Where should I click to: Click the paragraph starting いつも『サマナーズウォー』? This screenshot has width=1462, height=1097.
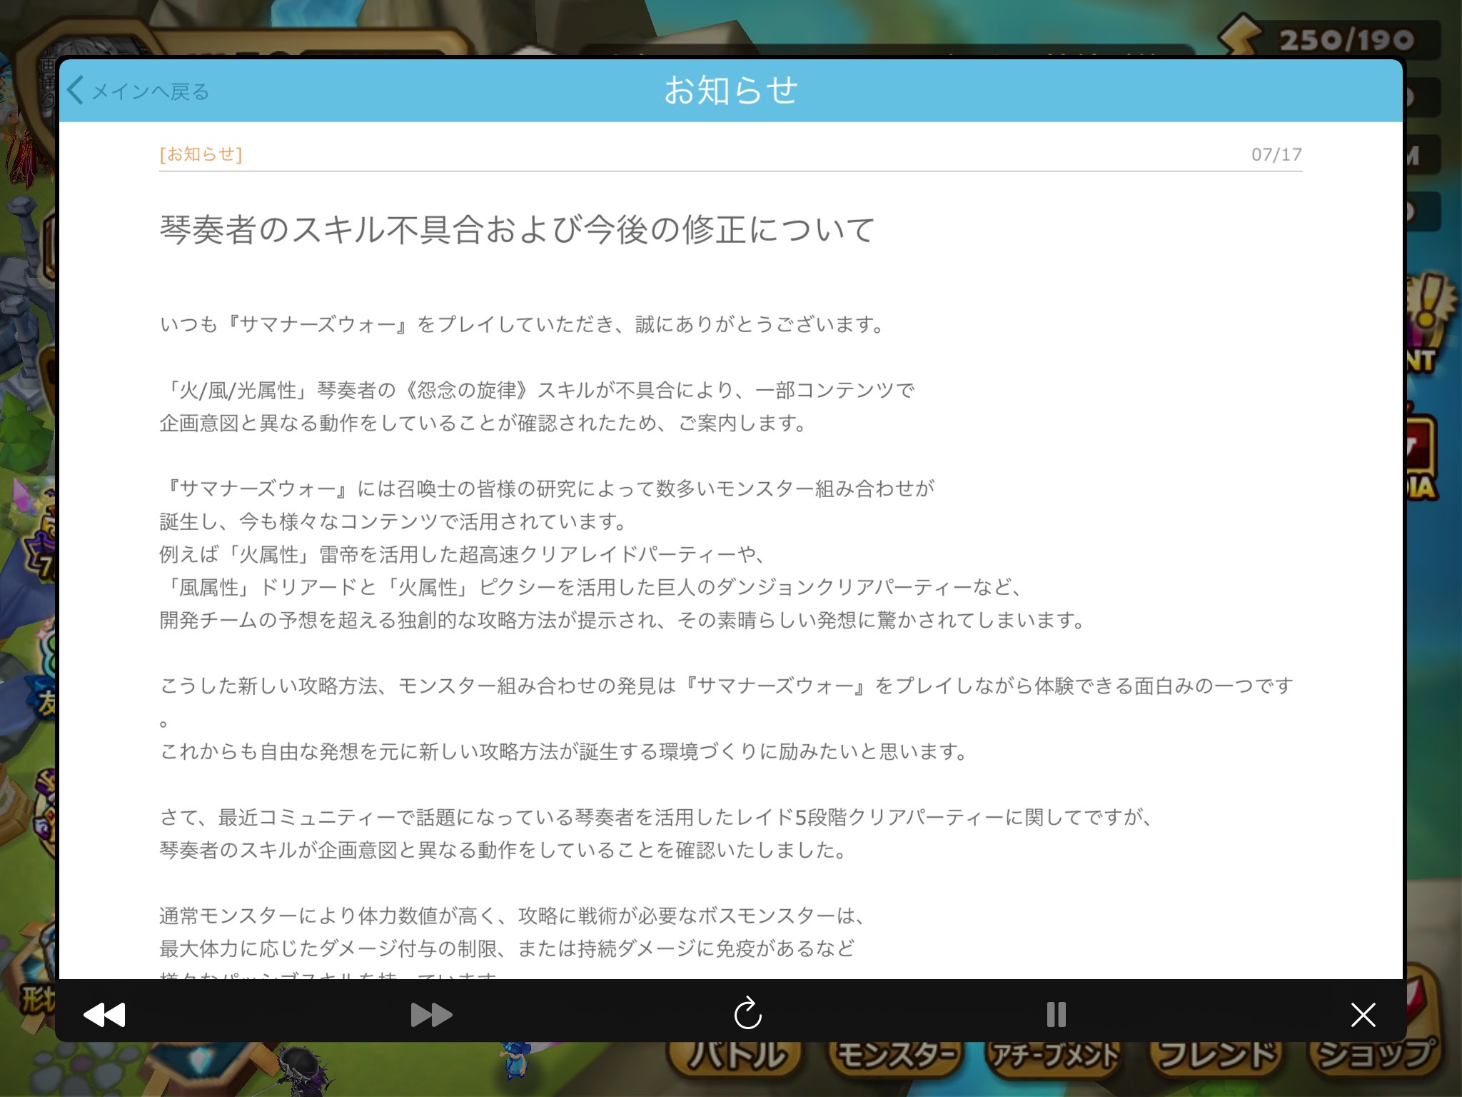(523, 324)
